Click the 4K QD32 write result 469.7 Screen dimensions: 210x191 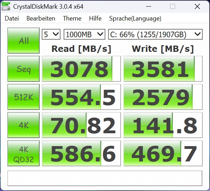163,153
